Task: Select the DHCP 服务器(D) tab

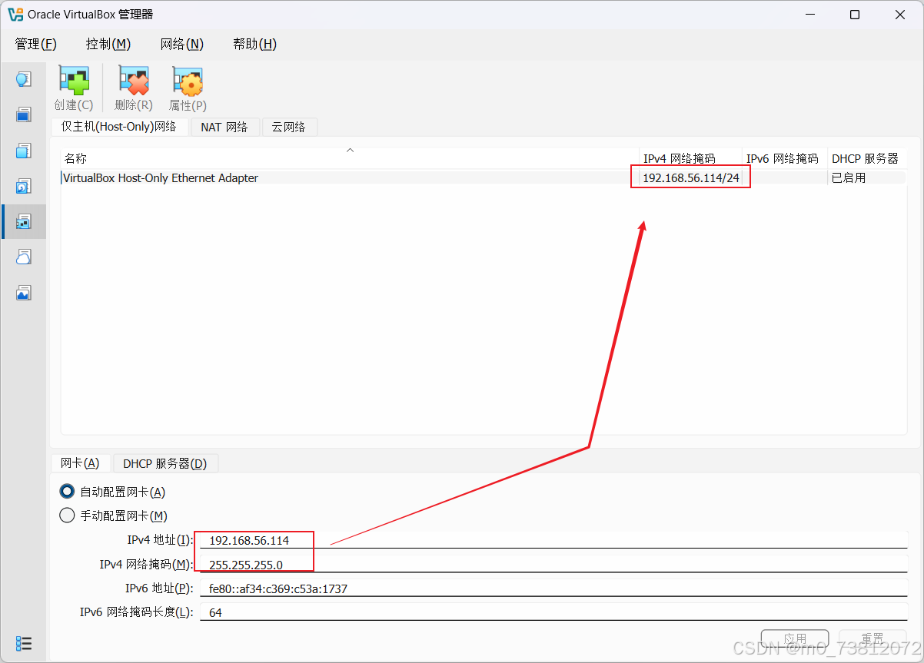Action: pyautogui.click(x=165, y=464)
